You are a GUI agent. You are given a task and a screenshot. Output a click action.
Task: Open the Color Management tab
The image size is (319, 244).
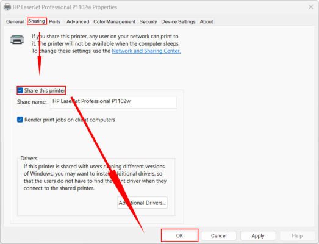click(x=114, y=21)
